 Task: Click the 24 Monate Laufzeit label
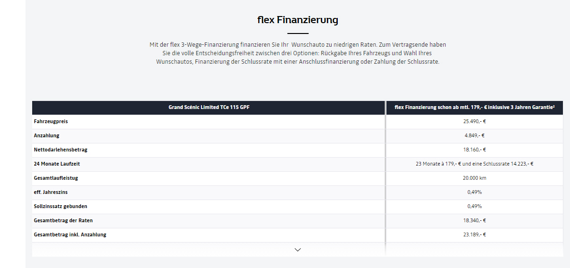click(x=57, y=164)
